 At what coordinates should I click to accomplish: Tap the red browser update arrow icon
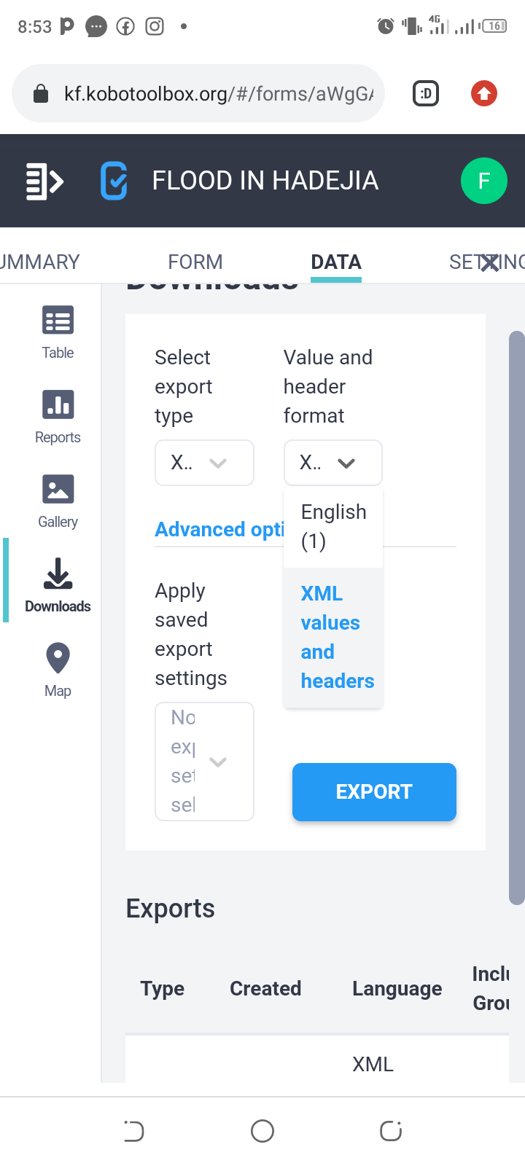(x=483, y=93)
